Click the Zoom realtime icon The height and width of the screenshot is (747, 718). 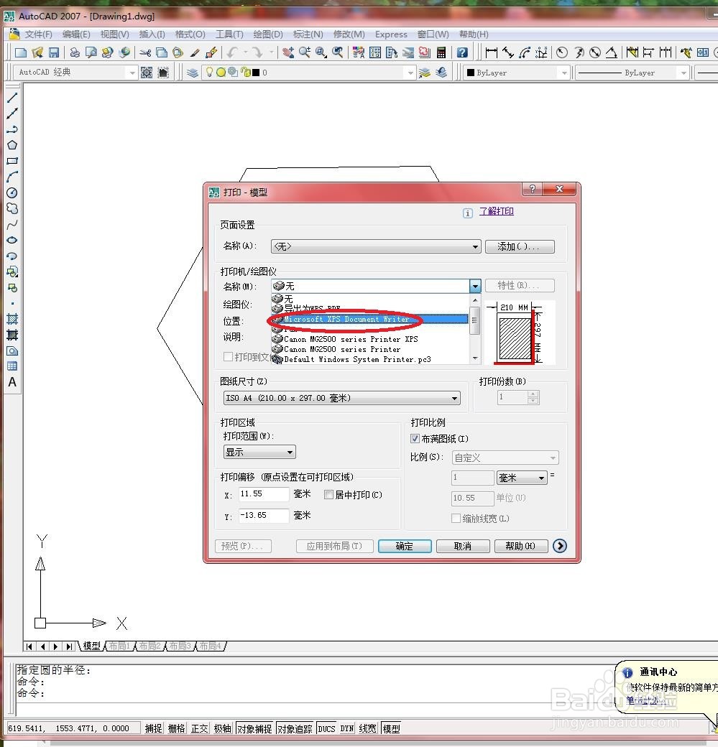305,52
